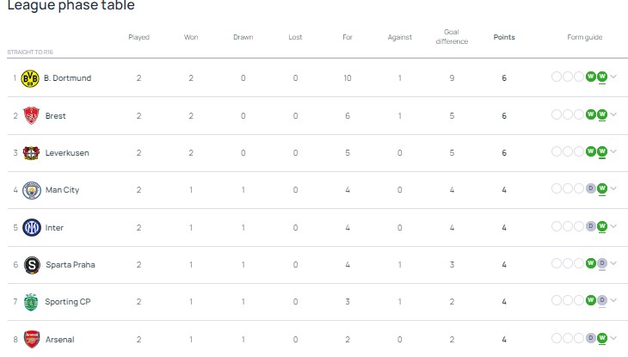Click the Leverkusen club crest
Image resolution: width=628 pixels, height=357 pixels.
31,153
